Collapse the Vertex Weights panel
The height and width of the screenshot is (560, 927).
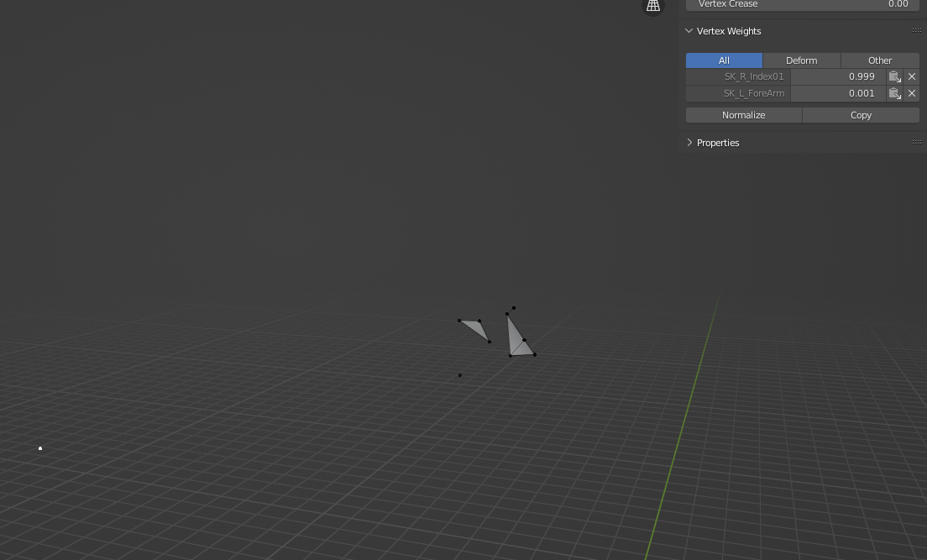point(689,31)
